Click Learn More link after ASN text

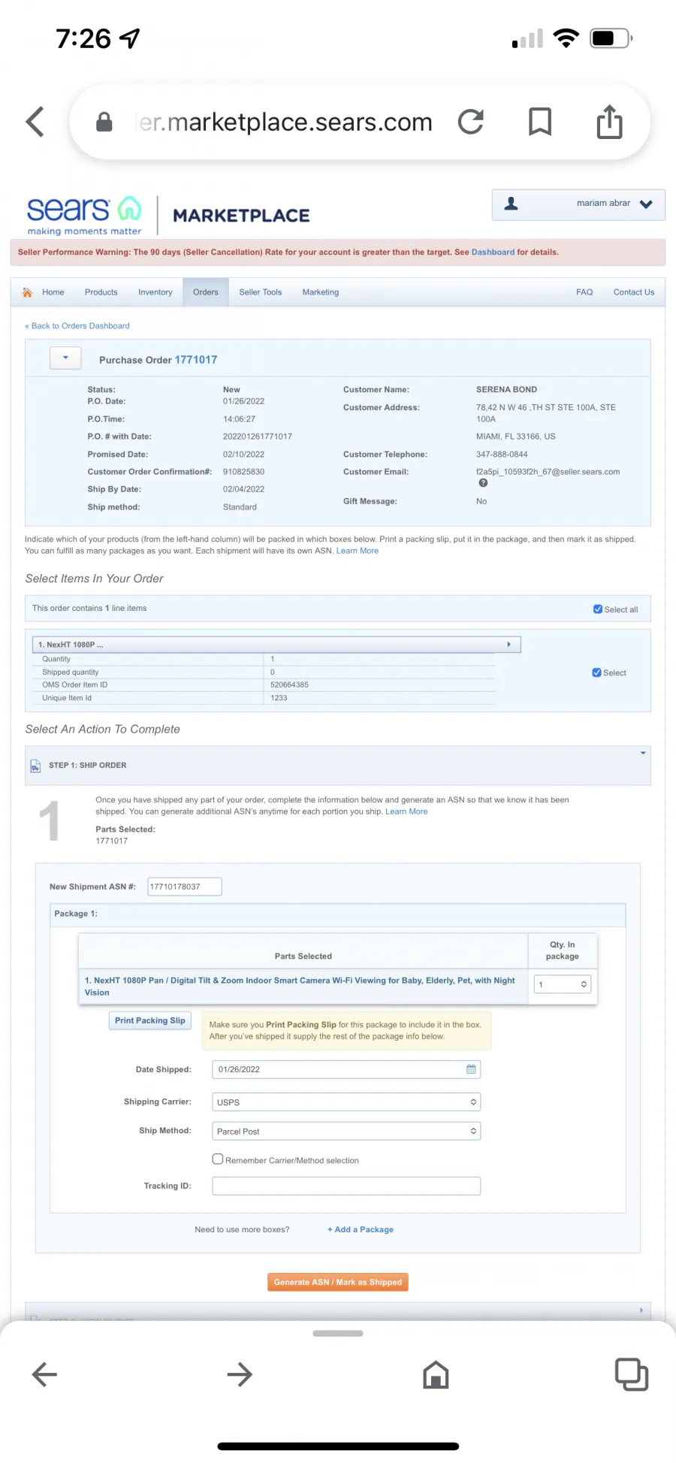click(x=358, y=551)
